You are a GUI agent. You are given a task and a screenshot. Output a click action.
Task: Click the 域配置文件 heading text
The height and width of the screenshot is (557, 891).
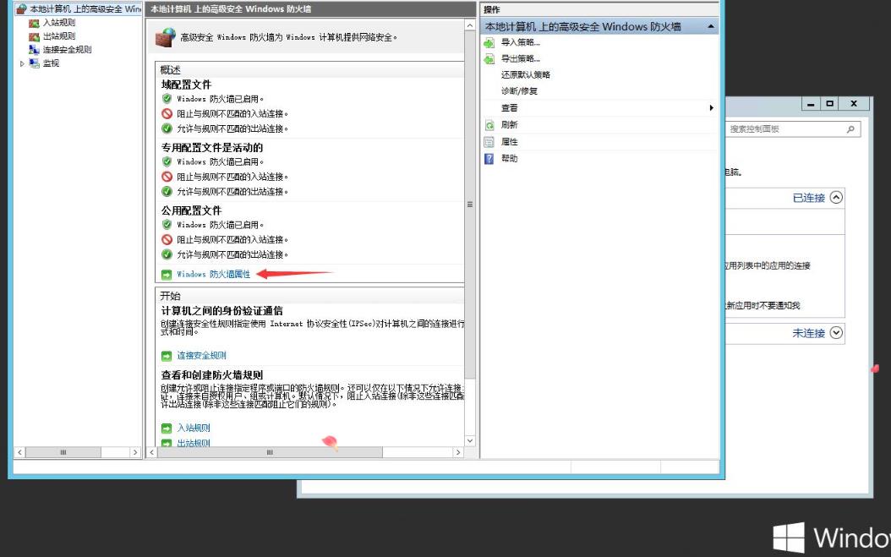pos(186,85)
